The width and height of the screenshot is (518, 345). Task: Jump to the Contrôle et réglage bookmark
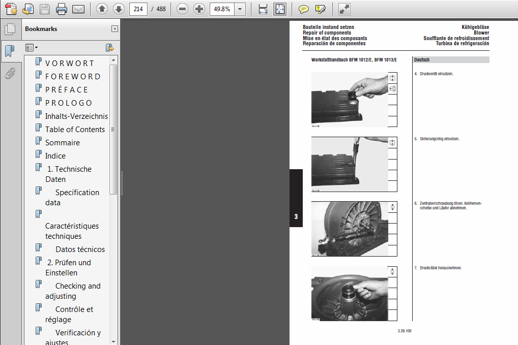(69, 315)
